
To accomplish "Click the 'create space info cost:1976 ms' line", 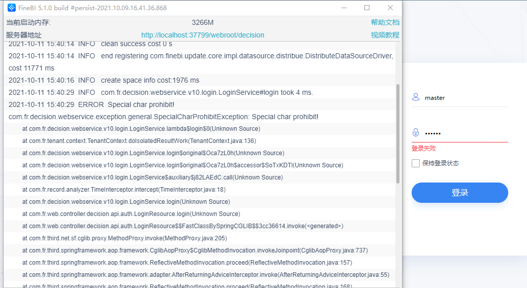I will 104,80.
